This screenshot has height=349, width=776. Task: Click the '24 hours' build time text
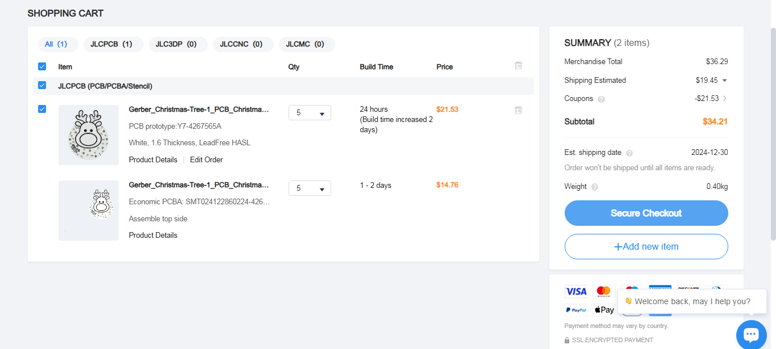(374, 110)
